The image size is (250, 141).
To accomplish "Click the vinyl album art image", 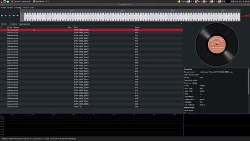I will (217, 45).
